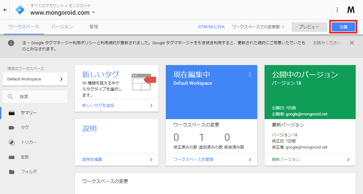Click the chevron beside 新しいタグを追加

(x=151, y=106)
